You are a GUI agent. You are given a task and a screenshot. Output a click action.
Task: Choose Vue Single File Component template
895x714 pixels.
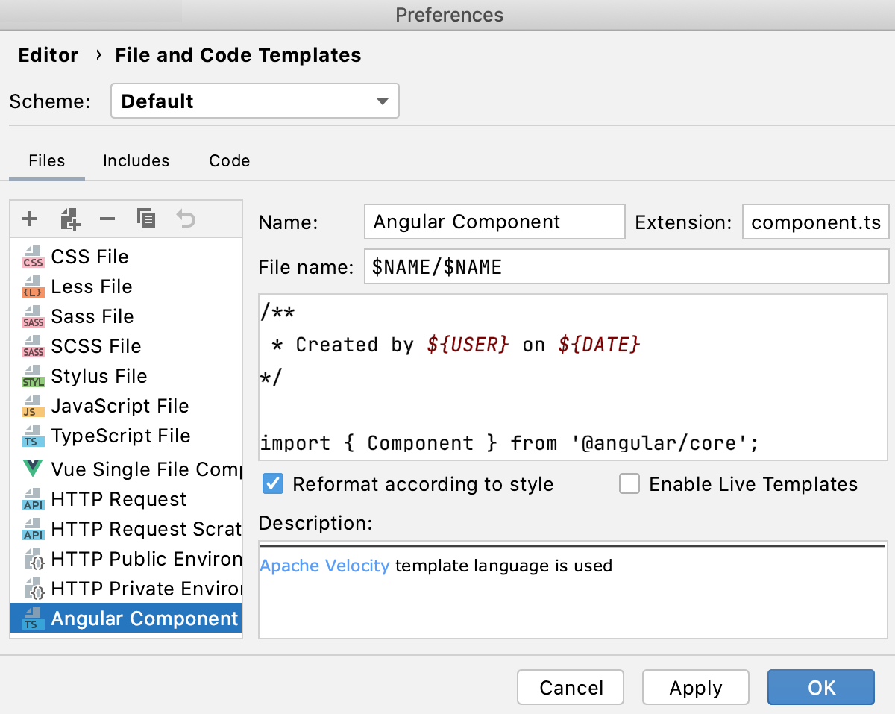click(x=126, y=469)
